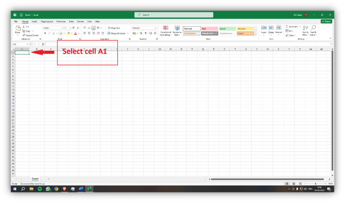Select Middle Align in Alignment group

pyautogui.click(x=89, y=28)
